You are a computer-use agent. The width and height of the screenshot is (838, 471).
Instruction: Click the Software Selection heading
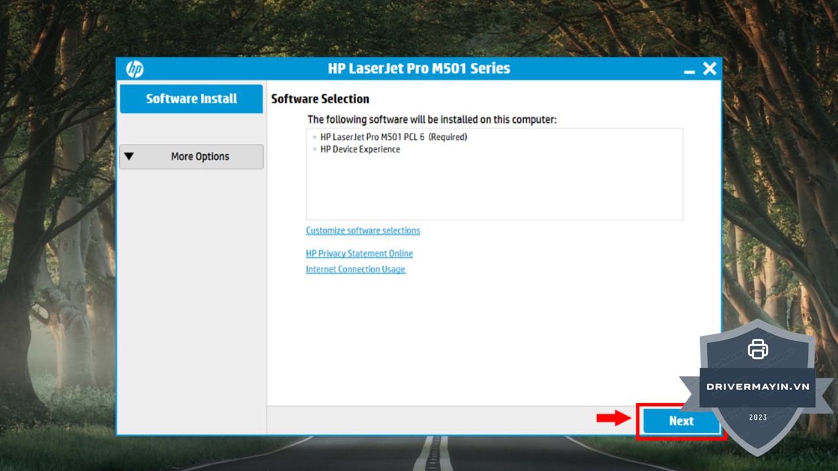click(x=320, y=99)
